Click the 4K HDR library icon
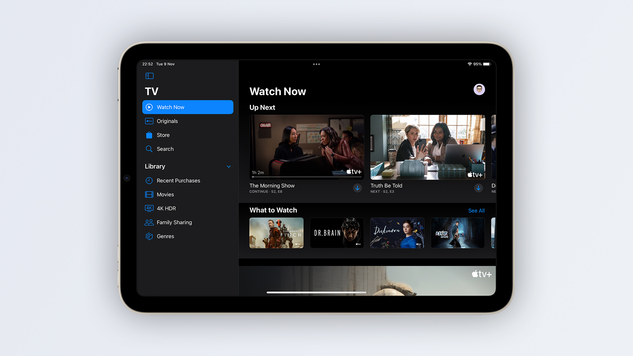 [149, 208]
